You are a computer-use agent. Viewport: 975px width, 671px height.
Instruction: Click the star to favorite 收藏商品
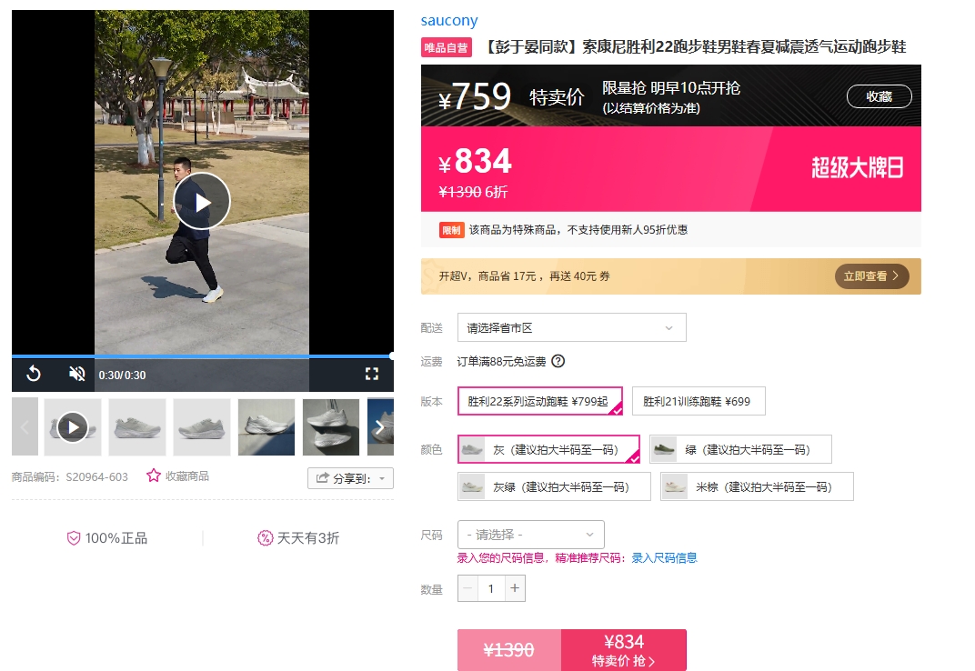153,476
